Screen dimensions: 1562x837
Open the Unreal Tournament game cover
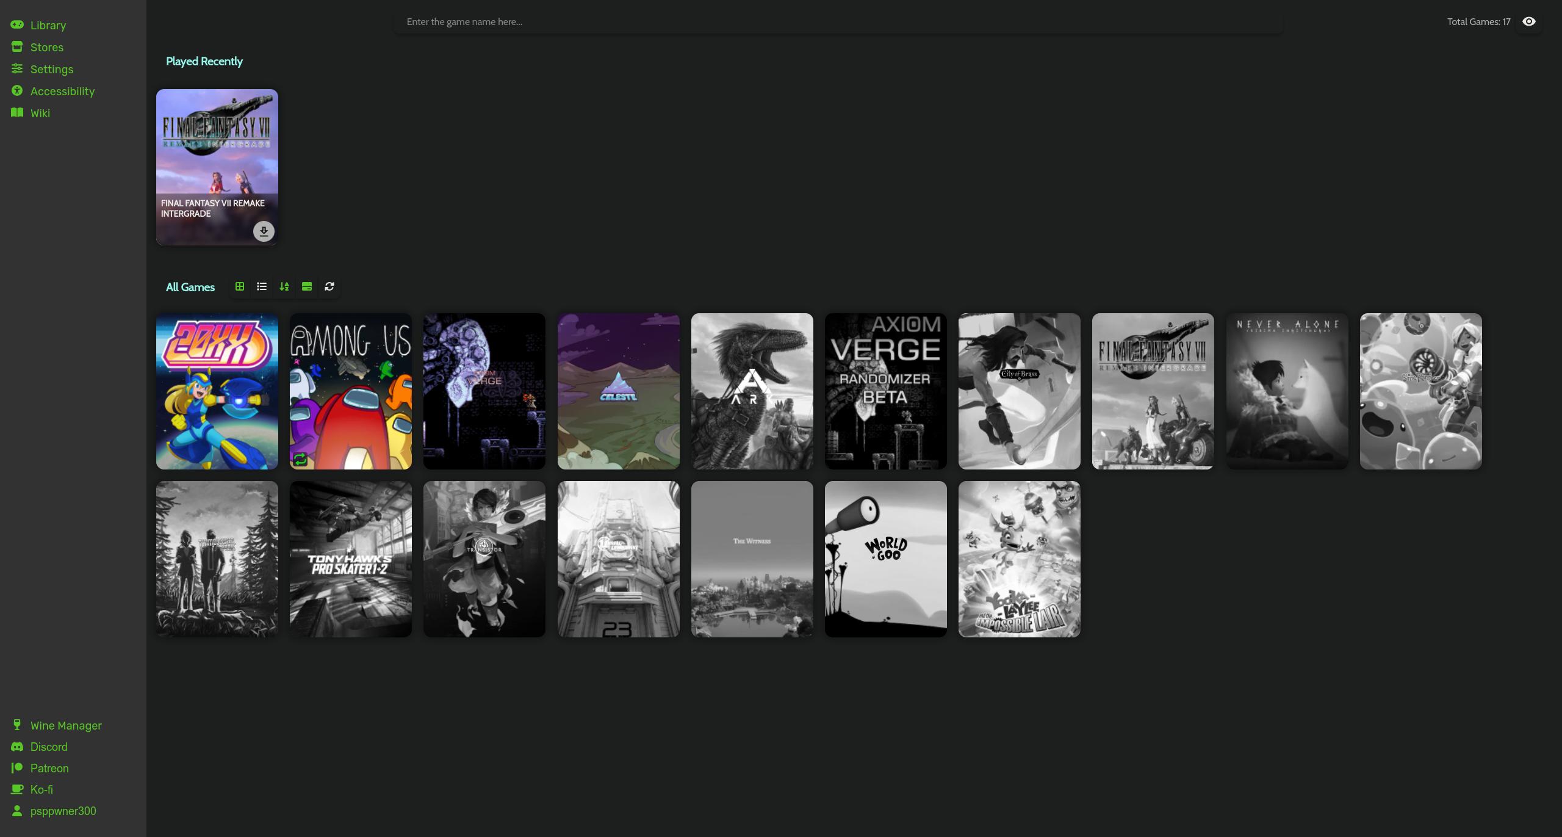(619, 559)
